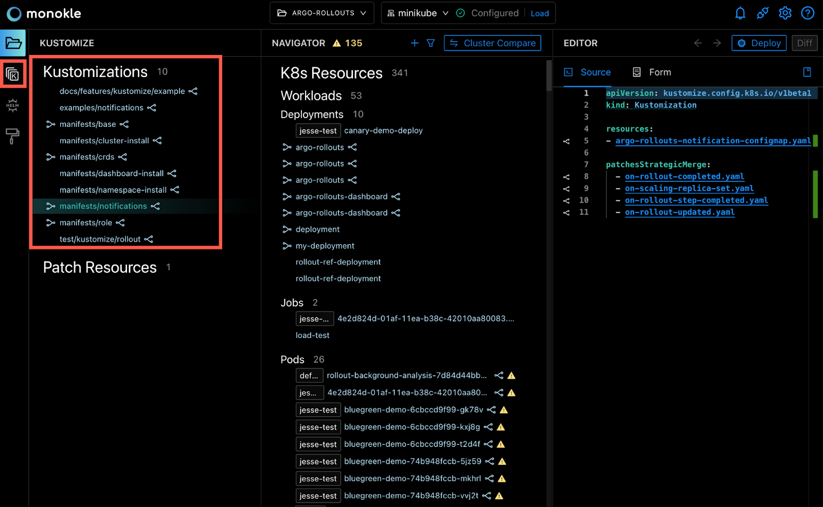This screenshot has width=823, height=507.
Task: Collapse the Workloads section
Action: 311,96
